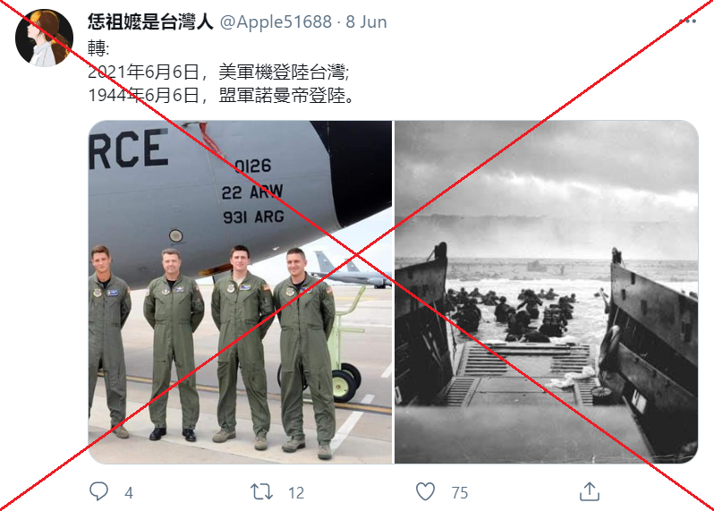Open the display name 恁祖嬤是台灣人

point(150,21)
